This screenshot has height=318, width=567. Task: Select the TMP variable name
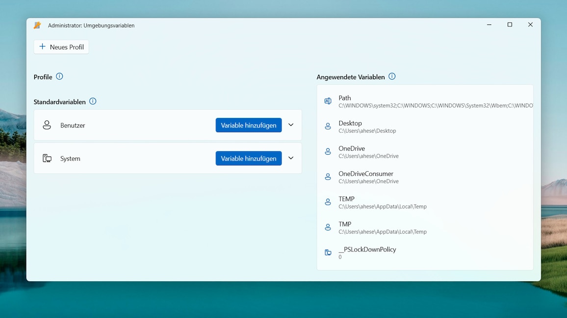345,224
